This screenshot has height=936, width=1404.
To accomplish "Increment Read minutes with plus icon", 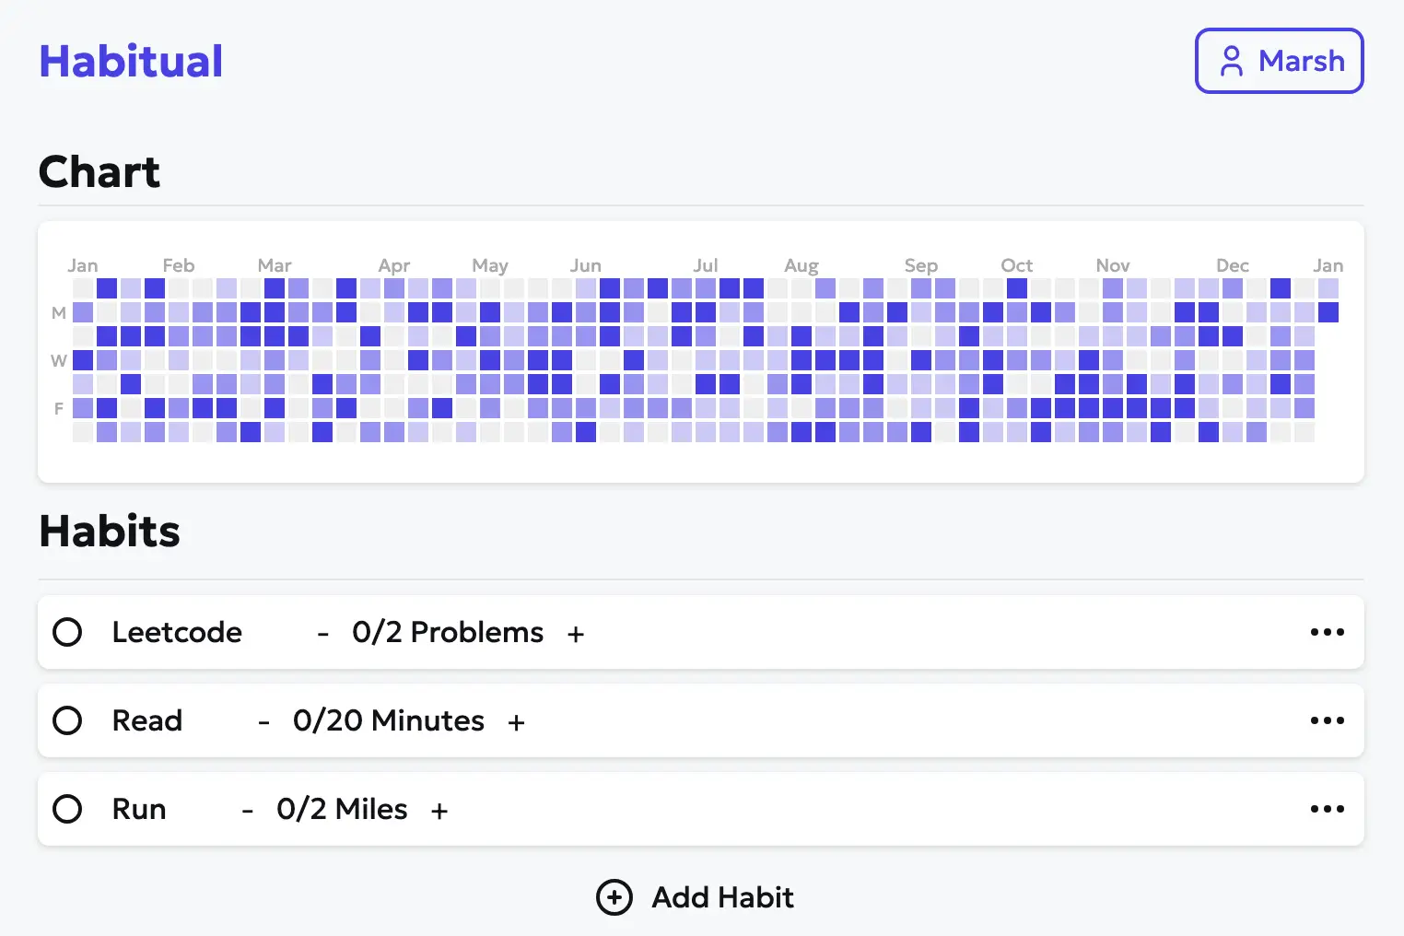I will tap(516, 722).
